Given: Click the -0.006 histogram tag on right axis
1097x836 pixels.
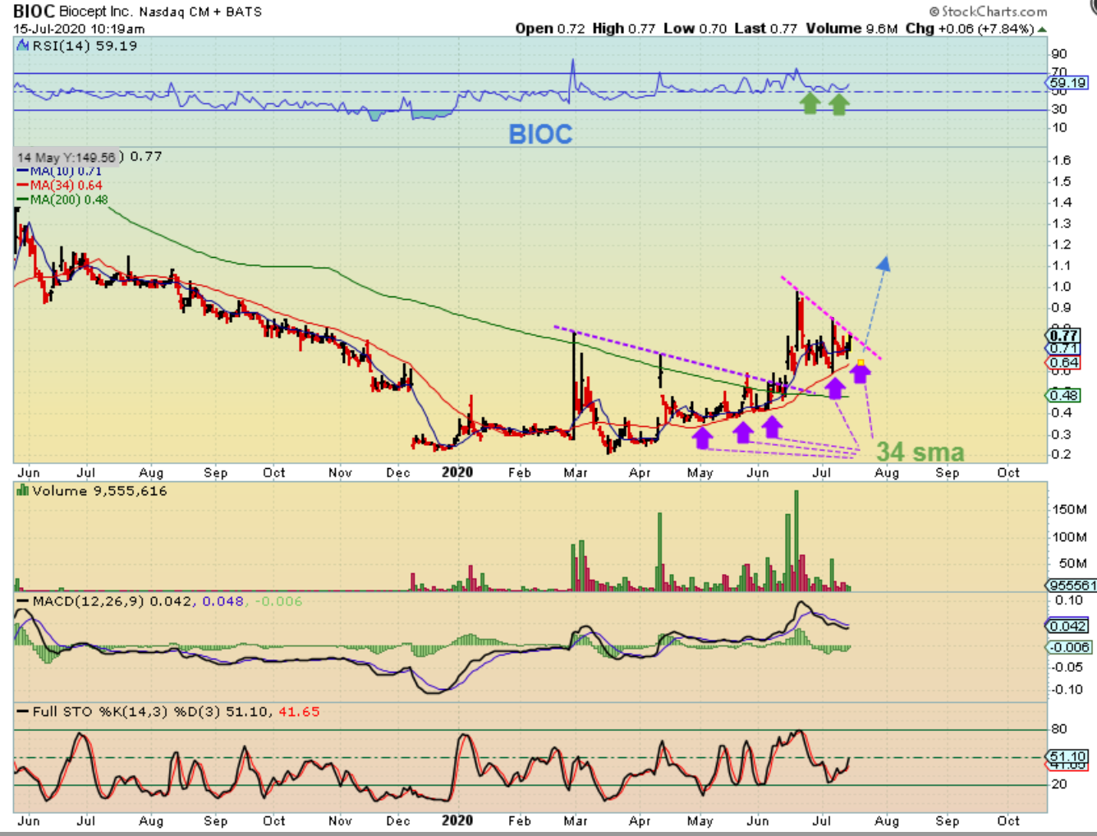Looking at the screenshot, I should [x=1069, y=647].
